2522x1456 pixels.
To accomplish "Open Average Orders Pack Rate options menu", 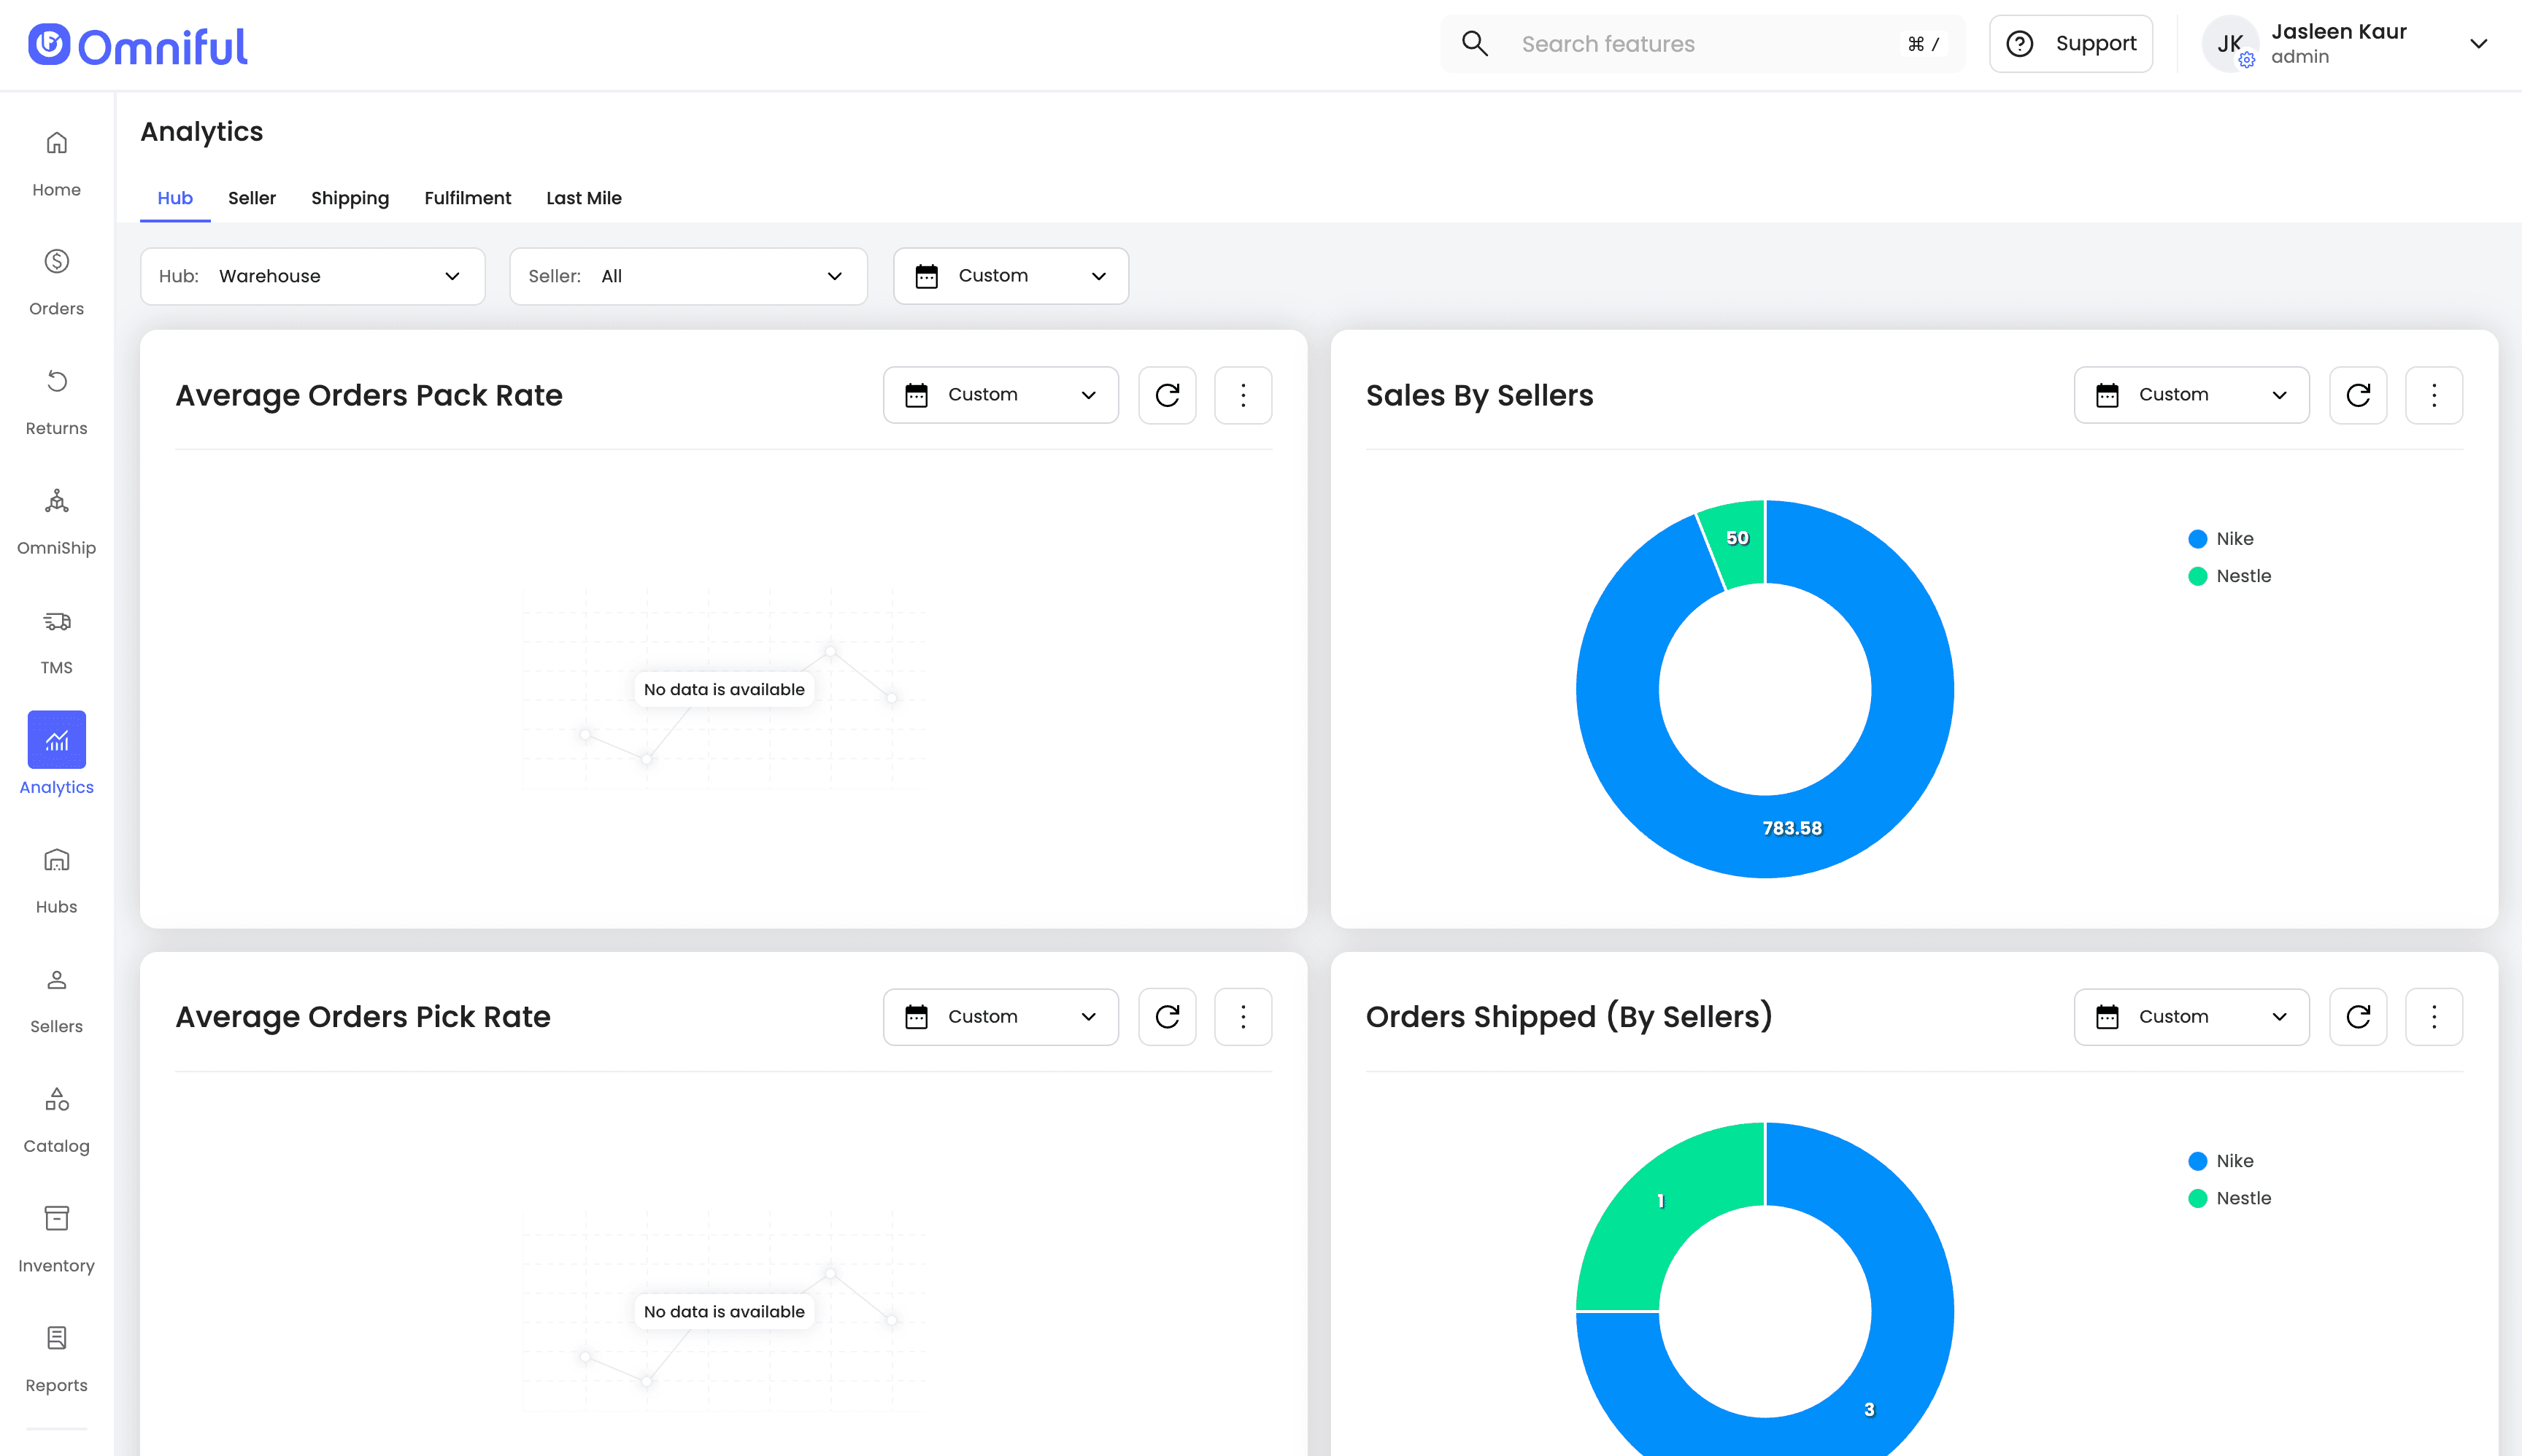I will pos(1243,395).
